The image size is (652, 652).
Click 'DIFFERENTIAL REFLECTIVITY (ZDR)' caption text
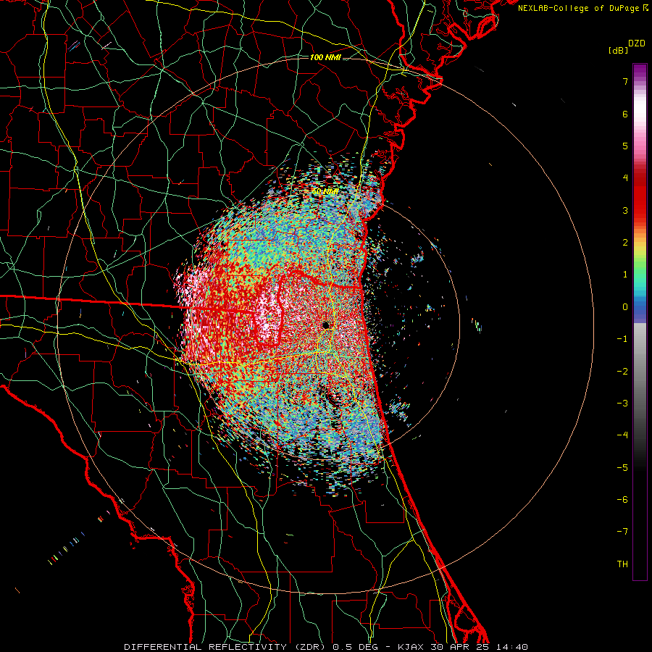227,647
